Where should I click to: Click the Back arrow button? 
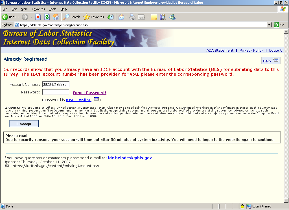coord(5,17)
